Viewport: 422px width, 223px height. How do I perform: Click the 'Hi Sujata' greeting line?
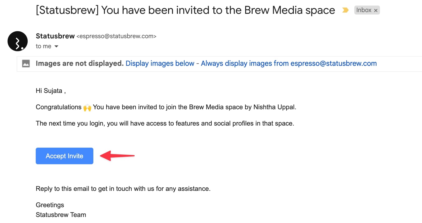[51, 91]
